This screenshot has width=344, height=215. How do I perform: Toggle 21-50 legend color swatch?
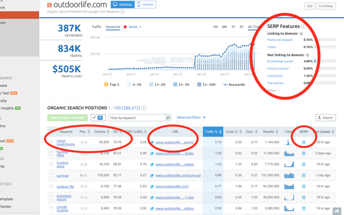(x=175, y=84)
